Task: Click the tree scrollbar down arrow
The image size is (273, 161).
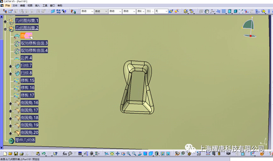Action: pyautogui.click(x=2, y=148)
